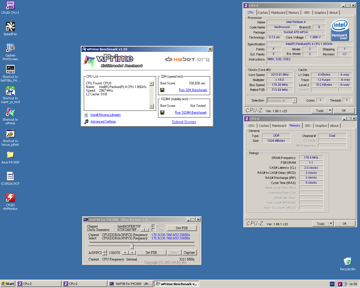Click SV language indicator in system tray

tap(332, 284)
